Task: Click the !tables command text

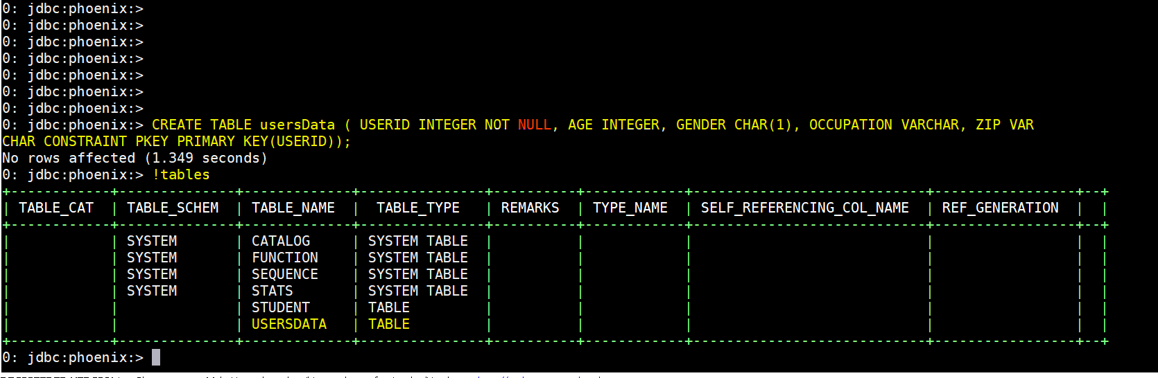Action: [x=181, y=174]
